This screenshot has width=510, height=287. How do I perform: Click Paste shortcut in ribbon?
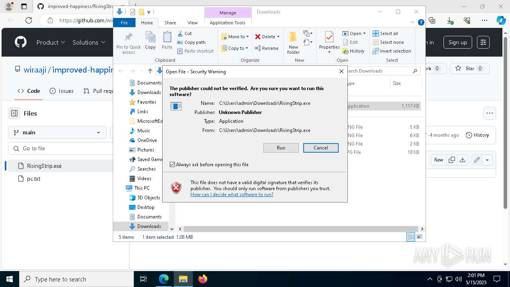coord(196,51)
